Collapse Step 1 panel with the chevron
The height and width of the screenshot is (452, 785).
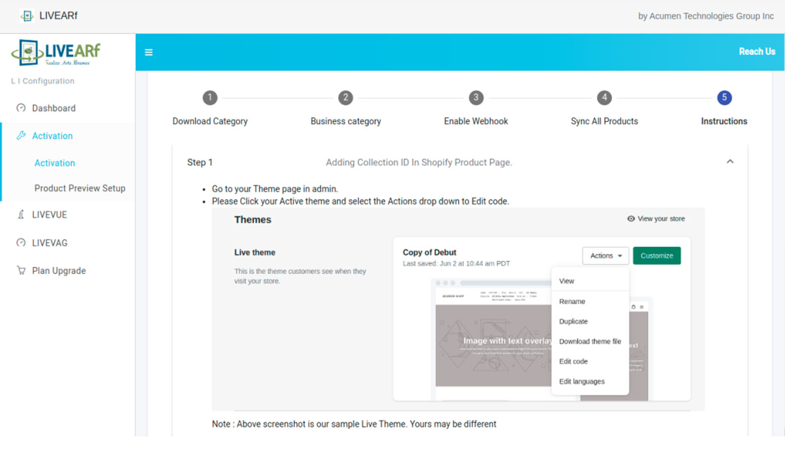click(x=730, y=161)
